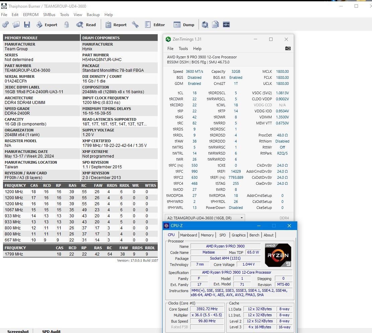Save dump using the floppy disk icon
The height and width of the screenshot is (333, 372).
pos(27,24)
